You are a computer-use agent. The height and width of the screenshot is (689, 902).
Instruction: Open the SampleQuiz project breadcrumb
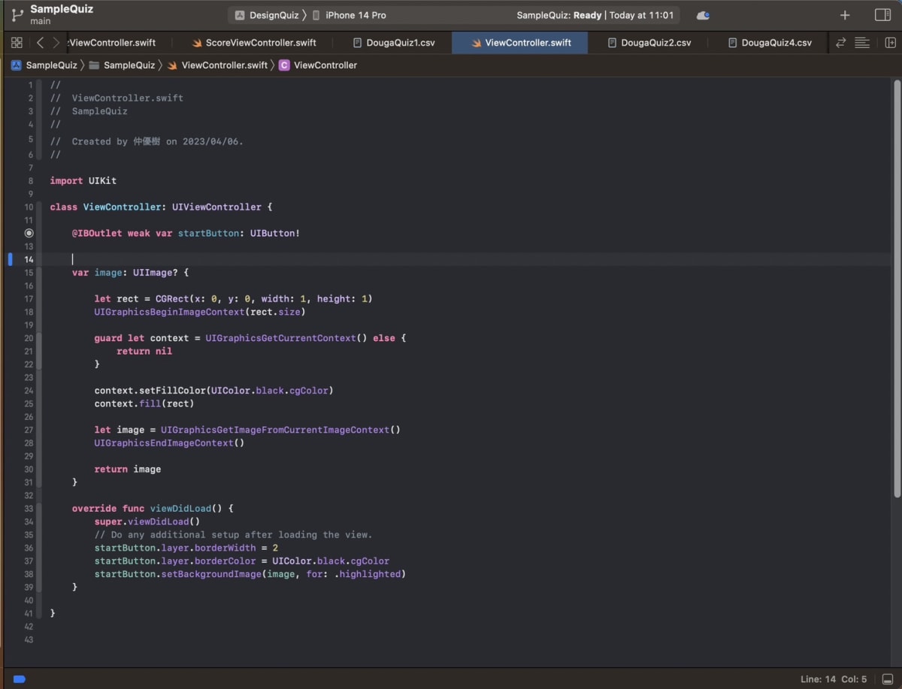tap(44, 65)
